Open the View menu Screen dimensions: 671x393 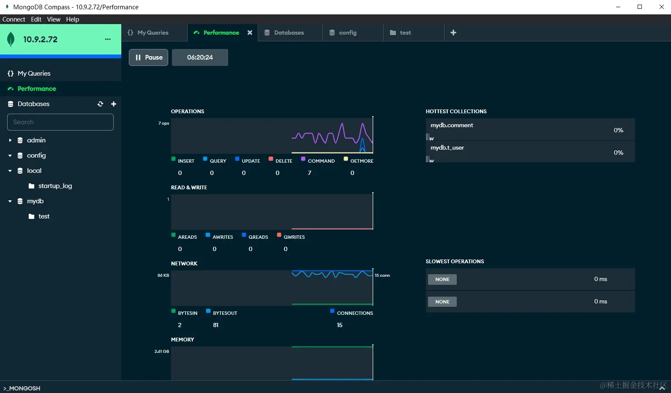click(54, 19)
